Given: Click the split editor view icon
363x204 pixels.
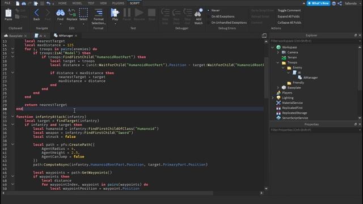Looking at the screenshot, I should coord(264,36).
